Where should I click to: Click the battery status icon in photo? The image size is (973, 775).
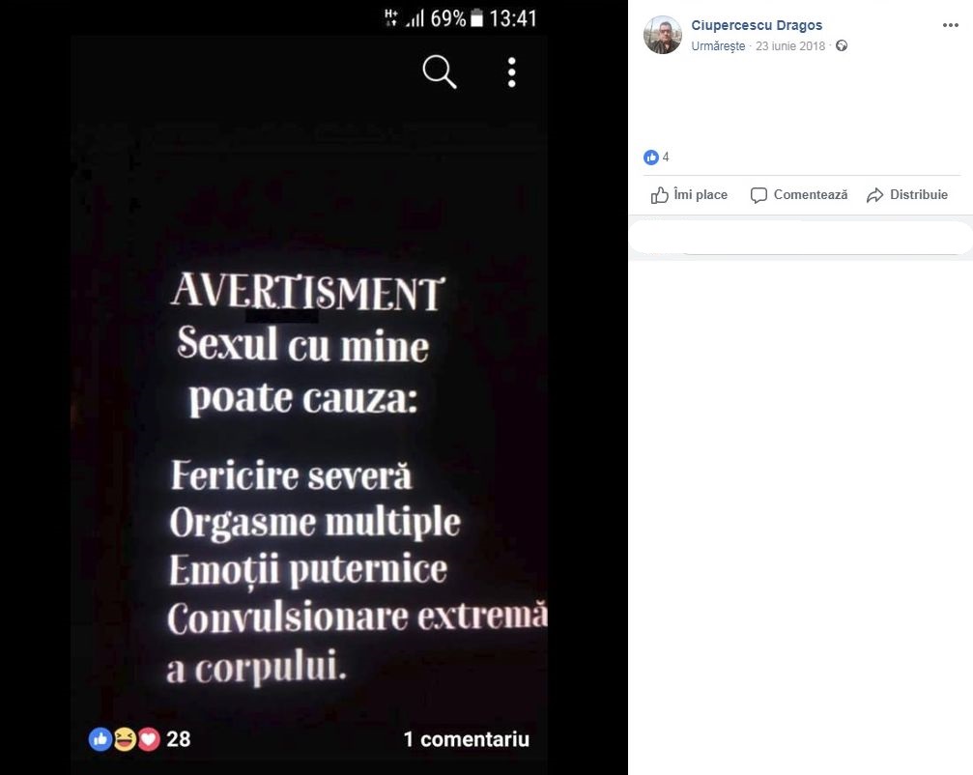[476, 18]
